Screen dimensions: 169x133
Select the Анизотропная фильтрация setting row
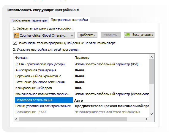click(x=82, y=70)
